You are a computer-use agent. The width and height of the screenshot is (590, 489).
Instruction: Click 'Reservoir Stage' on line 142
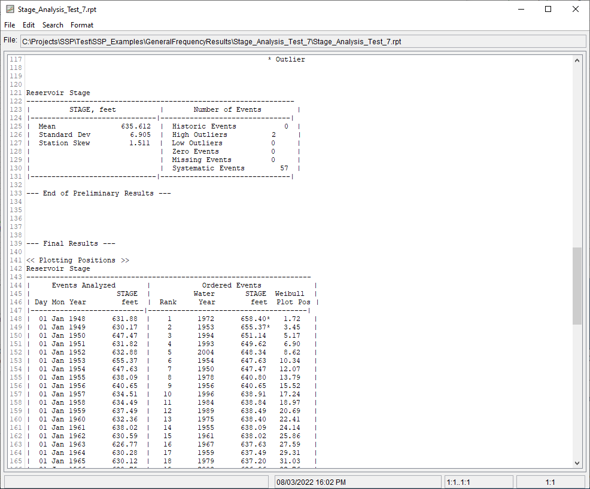(58, 268)
